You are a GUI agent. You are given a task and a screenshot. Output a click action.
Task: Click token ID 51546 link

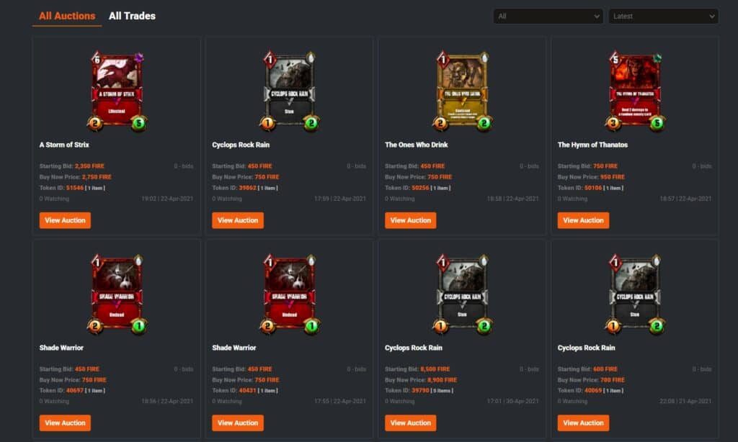point(75,188)
